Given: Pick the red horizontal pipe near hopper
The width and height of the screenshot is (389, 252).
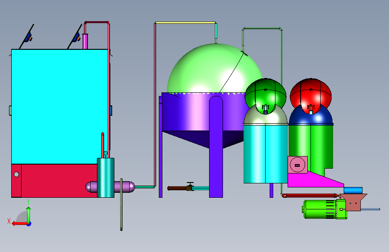Looking at the screenshot, I should point(310,196).
